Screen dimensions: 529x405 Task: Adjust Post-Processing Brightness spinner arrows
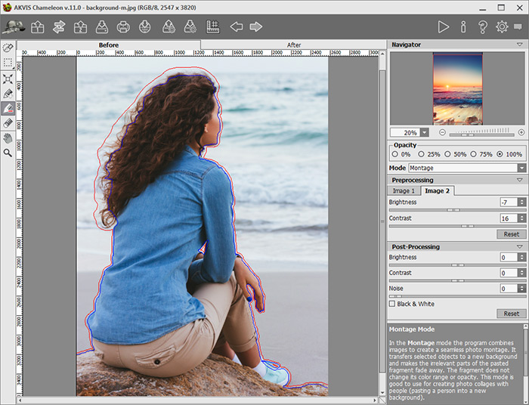click(522, 258)
